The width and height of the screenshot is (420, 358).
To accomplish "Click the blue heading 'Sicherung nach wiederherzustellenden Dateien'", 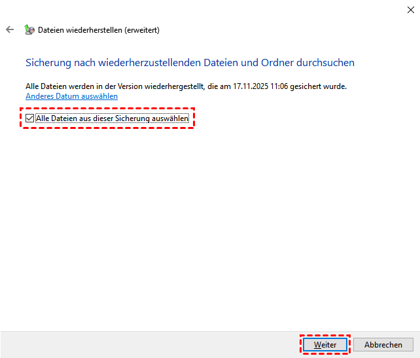I will click(x=131, y=63).
